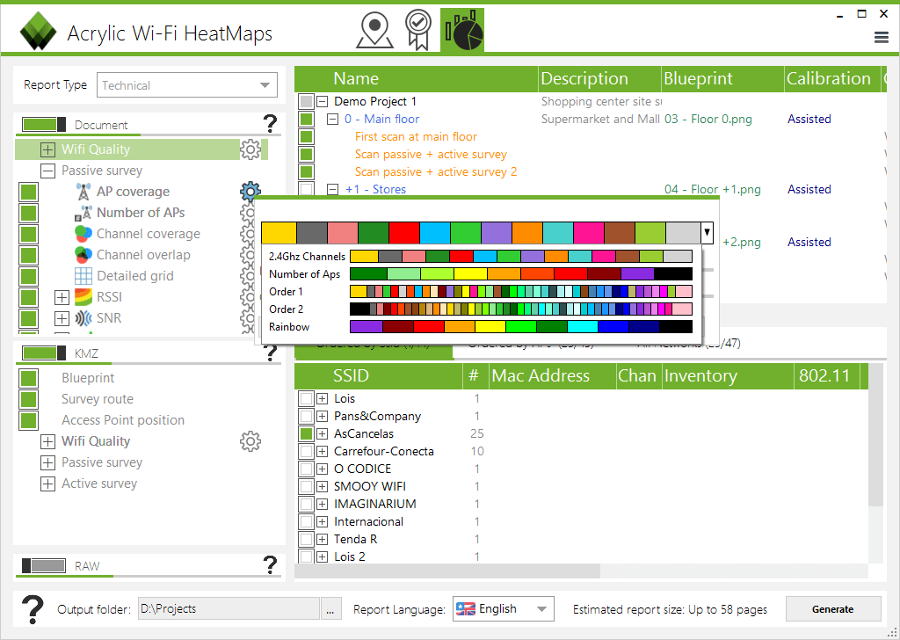Click the Channel overlap icon
This screenshot has height=640, width=900.
pyautogui.click(x=83, y=255)
